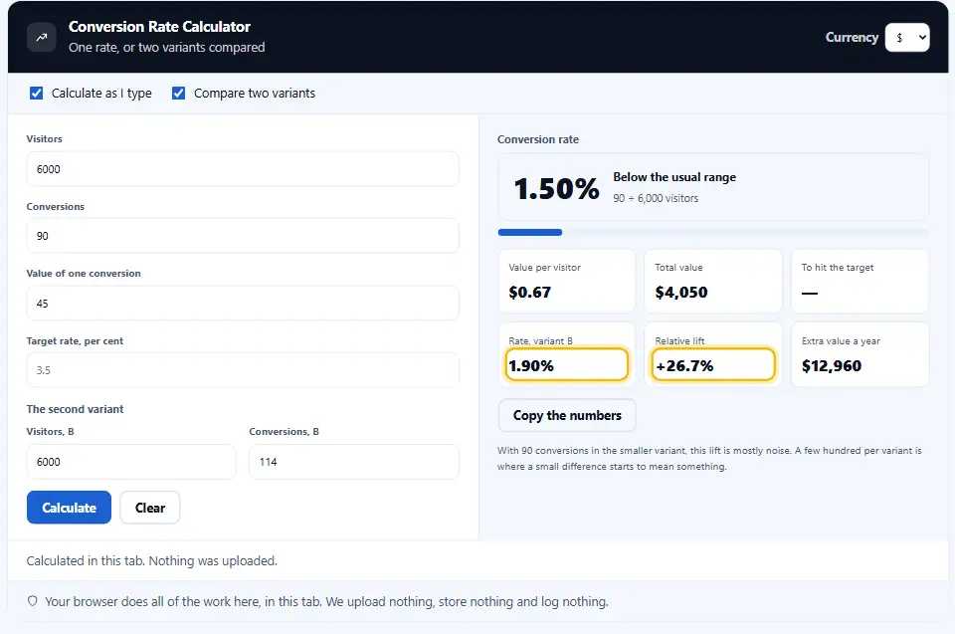Click the shield privacy icon in footer
The image size is (955, 634).
click(32, 601)
